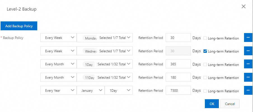
Task: Close the Level-2 Backup dialog
Action: pyautogui.click(x=243, y=7)
